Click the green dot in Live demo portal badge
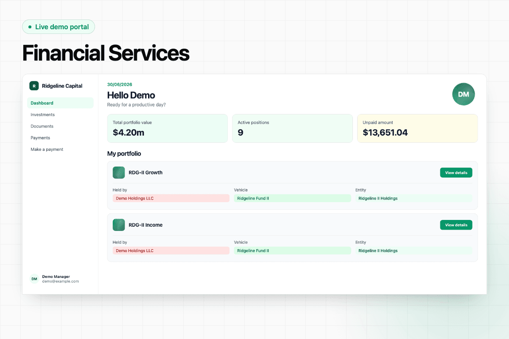Screen dimensions: 509x339 click(30, 27)
